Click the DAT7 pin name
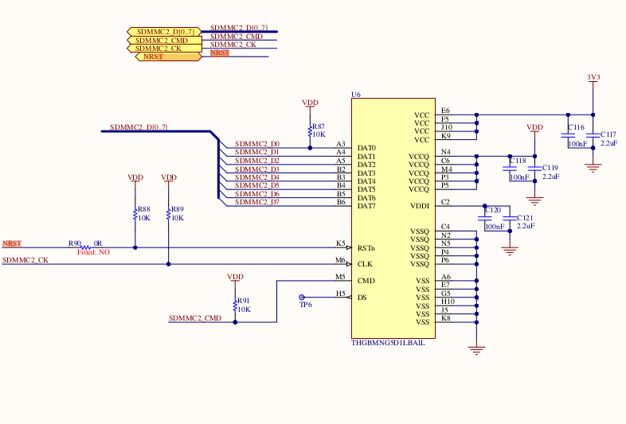 (x=366, y=206)
